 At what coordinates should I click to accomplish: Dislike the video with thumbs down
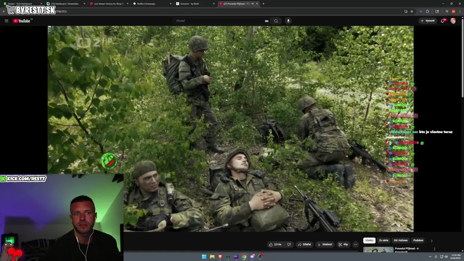coord(289,244)
